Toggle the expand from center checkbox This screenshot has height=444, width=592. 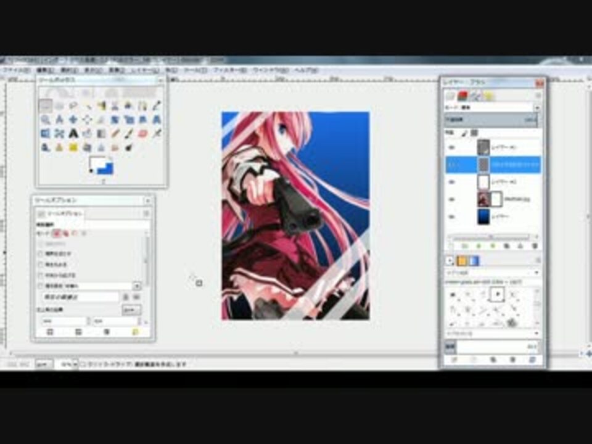(41, 275)
